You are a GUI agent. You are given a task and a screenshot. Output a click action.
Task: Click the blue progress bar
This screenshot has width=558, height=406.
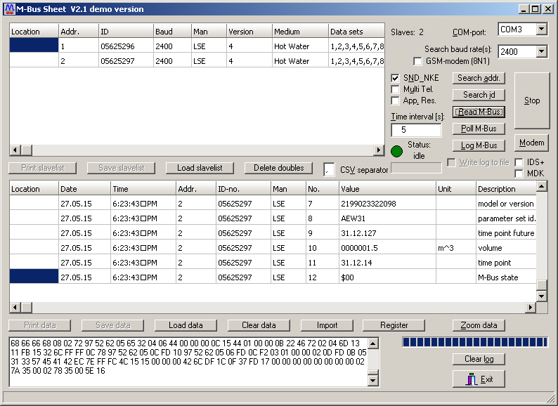pyautogui.click(x=474, y=342)
